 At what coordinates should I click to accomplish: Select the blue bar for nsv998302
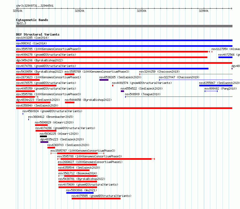(124, 46)
